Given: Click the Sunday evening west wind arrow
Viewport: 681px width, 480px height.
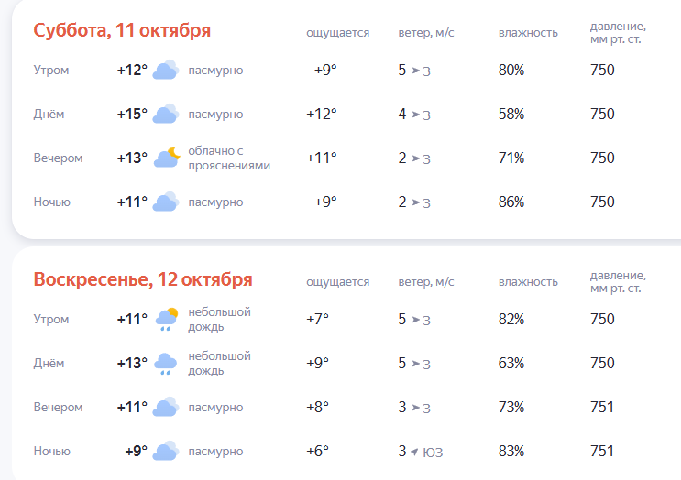Looking at the screenshot, I should (x=414, y=408).
